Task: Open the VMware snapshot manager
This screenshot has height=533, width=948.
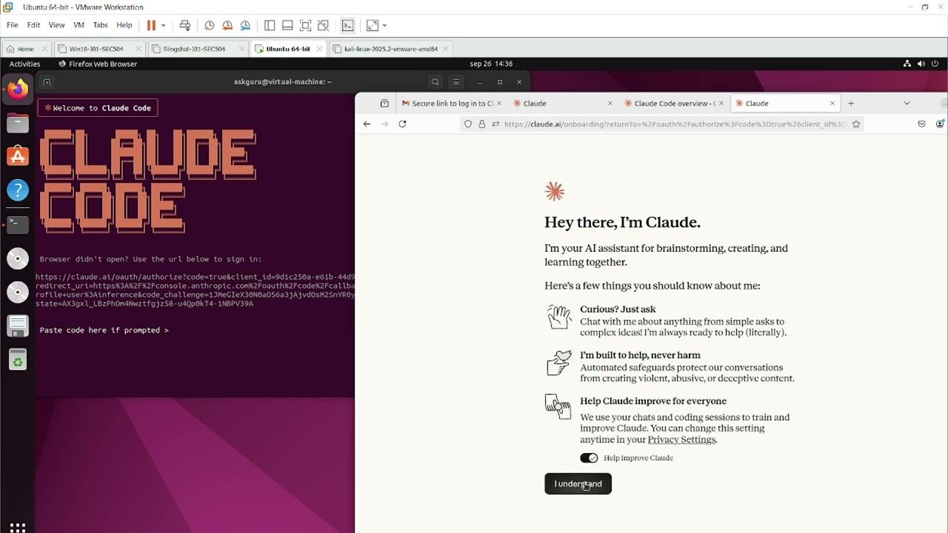Action: coord(245,25)
